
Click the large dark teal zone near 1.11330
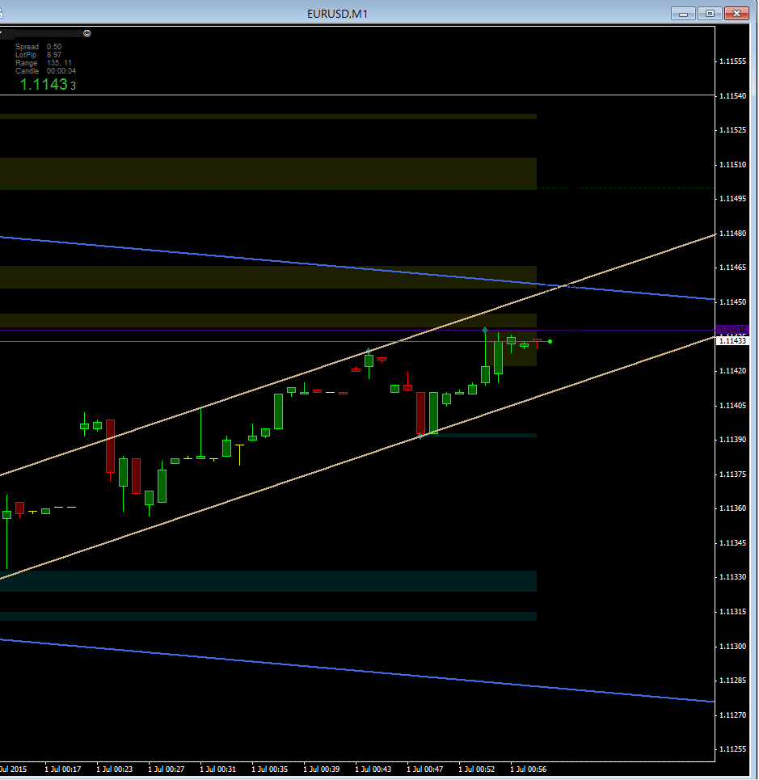click(x=268, y=581)
